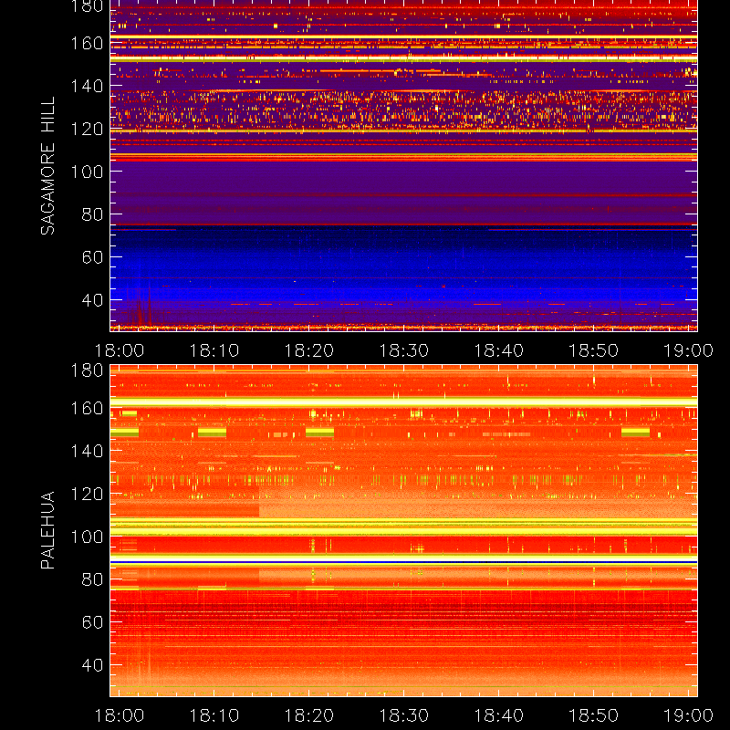Click 18:50 time label under Sagamore Hill plot
This screenshot has width=730, height=730.
coord(594,350)
